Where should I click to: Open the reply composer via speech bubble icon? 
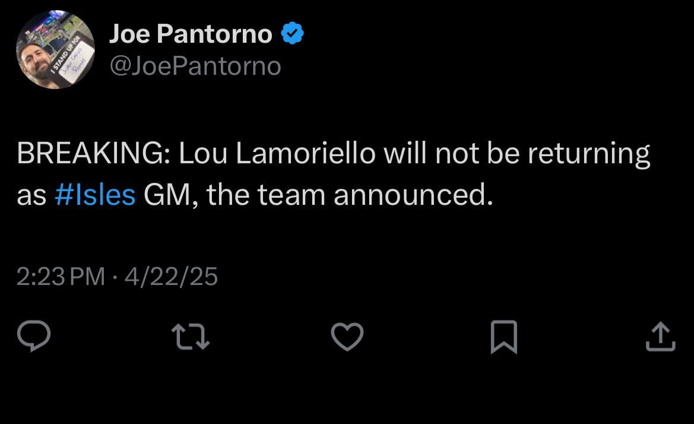(34, 336)
